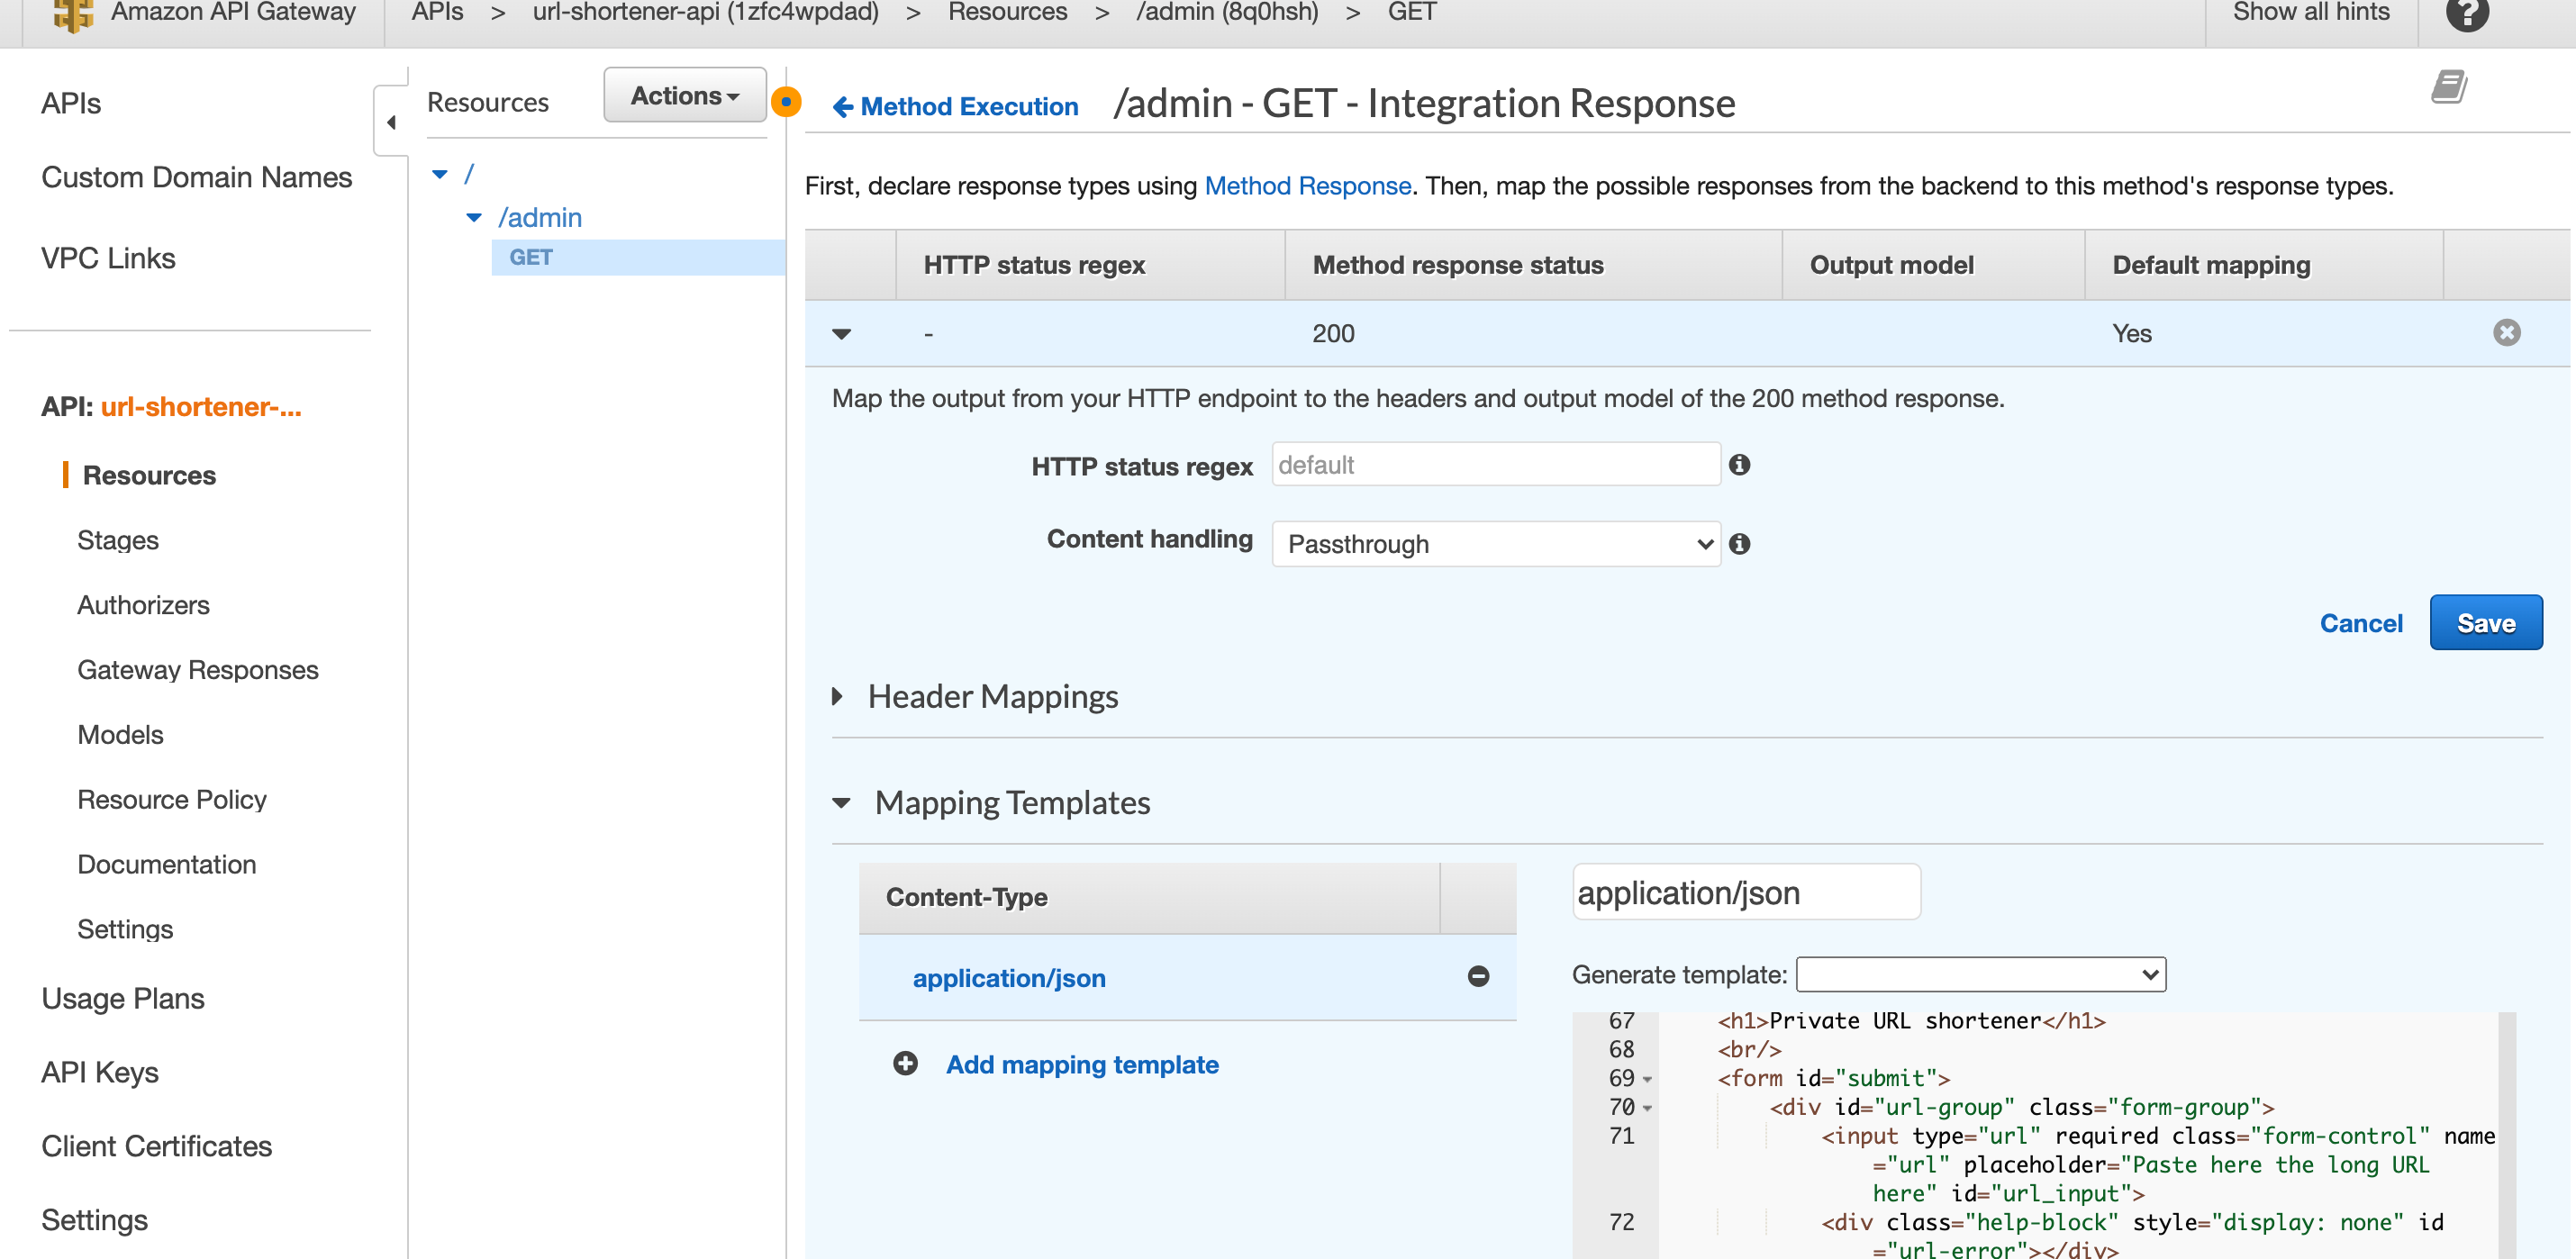The height and width of the screenshot is (1259, 2576).
Task: Click the documentation book icon
Action: click(x=2449, y=87)
